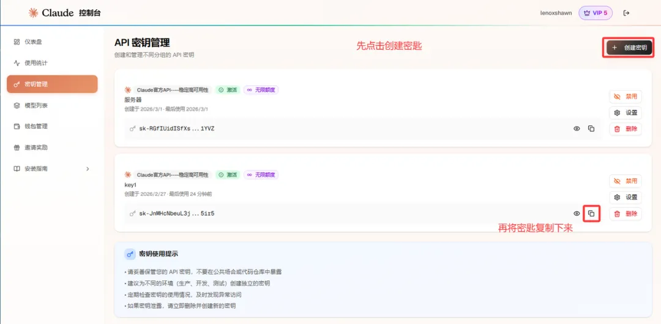This screenshot has height=324, width=661.
Task: Click the small key icon before sk-RGfIUidISfXs
Action: [x=133, y=129]
